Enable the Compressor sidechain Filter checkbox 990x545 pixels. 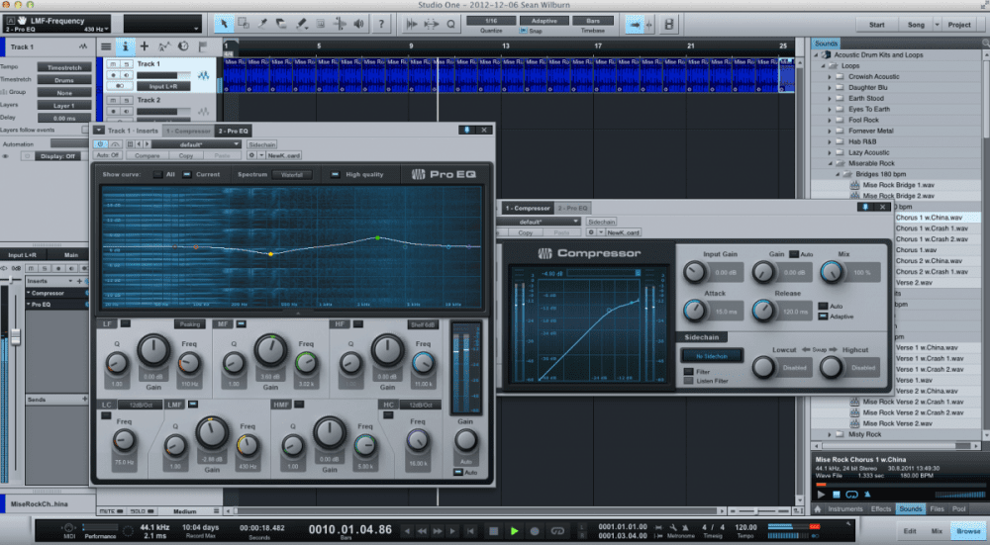(x=689, y=371)
